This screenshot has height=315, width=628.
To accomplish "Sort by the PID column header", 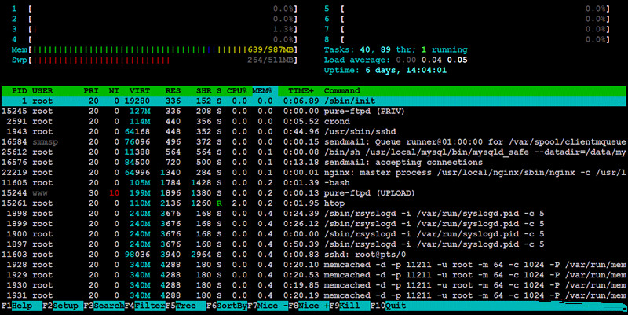I will (19, 90).
